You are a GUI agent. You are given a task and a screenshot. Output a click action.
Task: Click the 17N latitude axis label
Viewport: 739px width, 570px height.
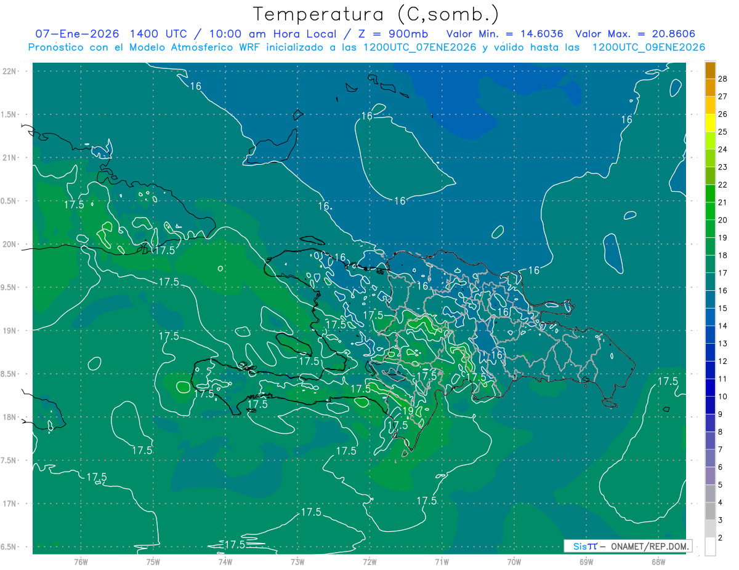point(10,504)
